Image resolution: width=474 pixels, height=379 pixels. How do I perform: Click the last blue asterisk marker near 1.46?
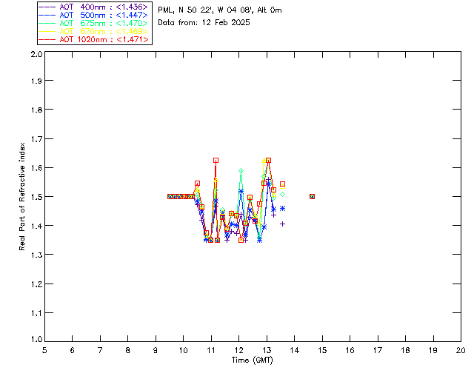pos(283,208)
